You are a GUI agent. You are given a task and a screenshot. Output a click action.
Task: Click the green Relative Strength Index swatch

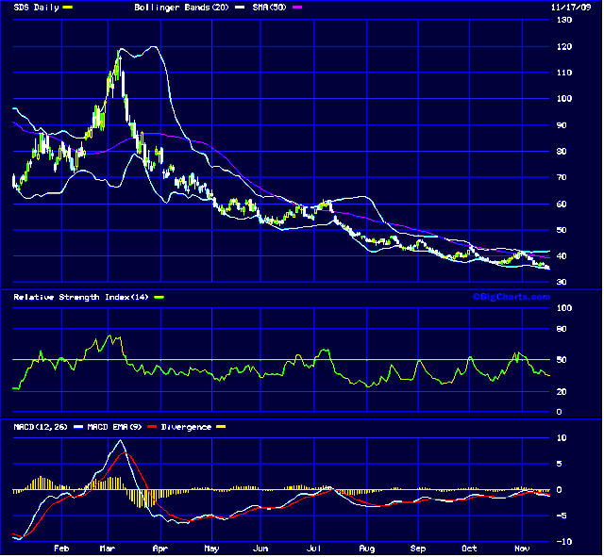[158, 298]
